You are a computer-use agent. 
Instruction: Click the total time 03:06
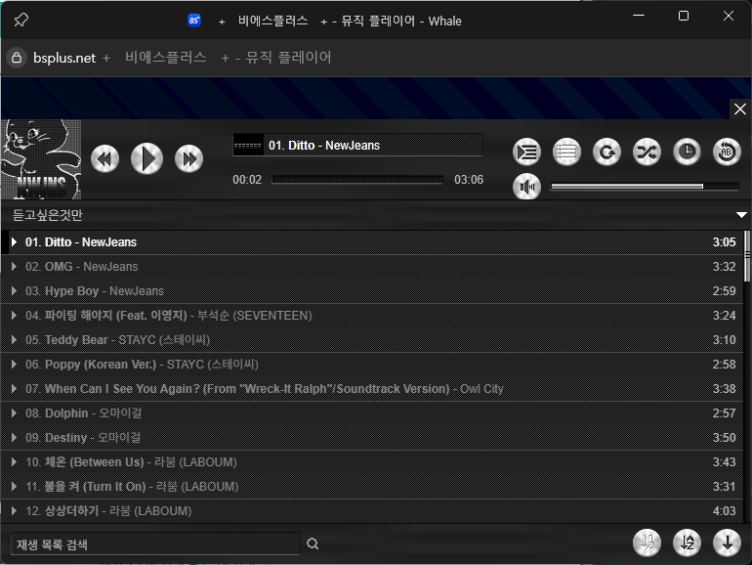(469, 180)
